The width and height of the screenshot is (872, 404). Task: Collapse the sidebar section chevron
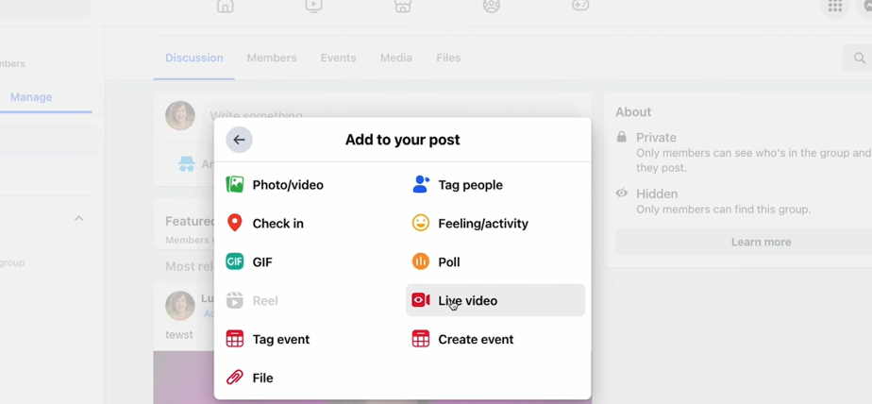[79, 218]
